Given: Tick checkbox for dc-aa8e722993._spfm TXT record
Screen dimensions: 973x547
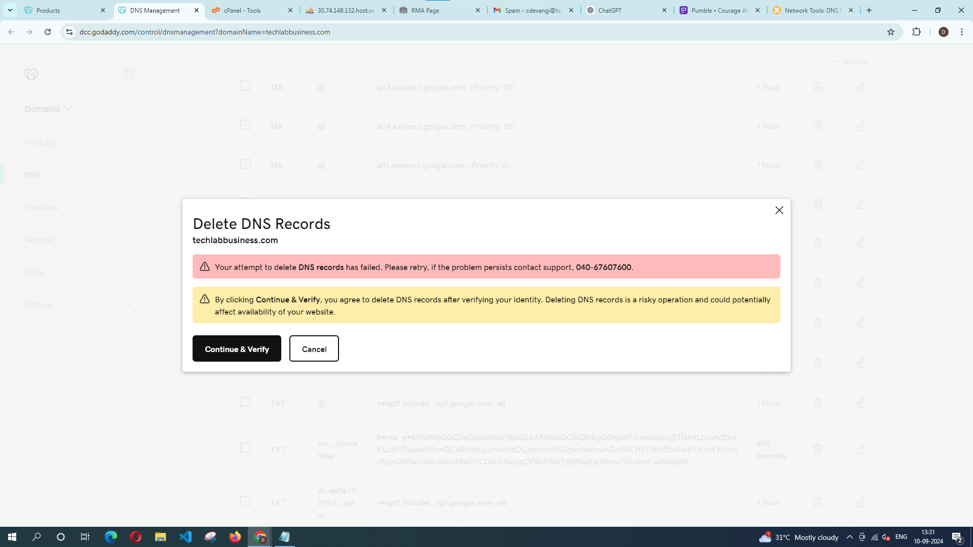Looking at the screenshot, I should [x=245, y=501].
